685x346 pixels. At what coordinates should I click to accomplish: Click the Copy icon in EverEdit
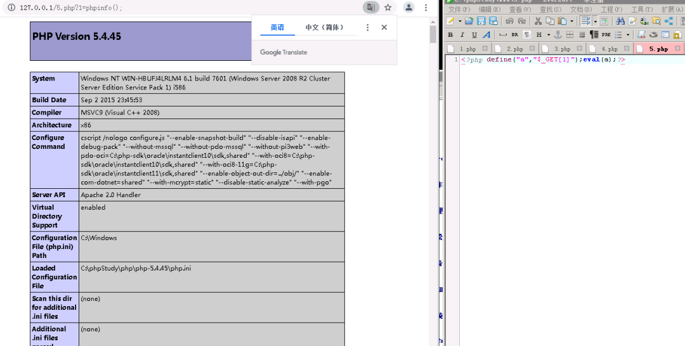click(550, 21)
